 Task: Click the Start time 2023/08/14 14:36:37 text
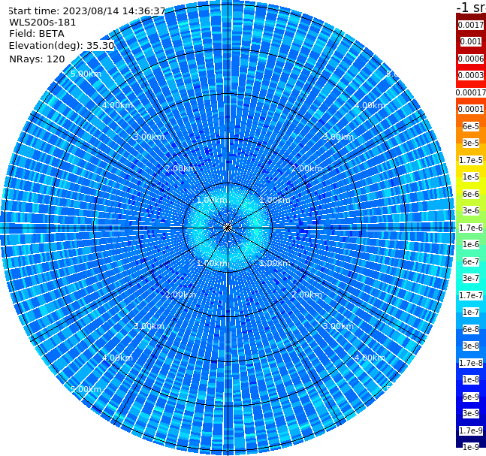87,11
